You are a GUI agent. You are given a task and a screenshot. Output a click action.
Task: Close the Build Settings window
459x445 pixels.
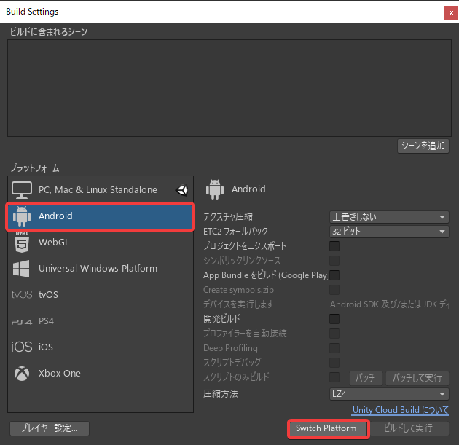click(x=451, y=12)
